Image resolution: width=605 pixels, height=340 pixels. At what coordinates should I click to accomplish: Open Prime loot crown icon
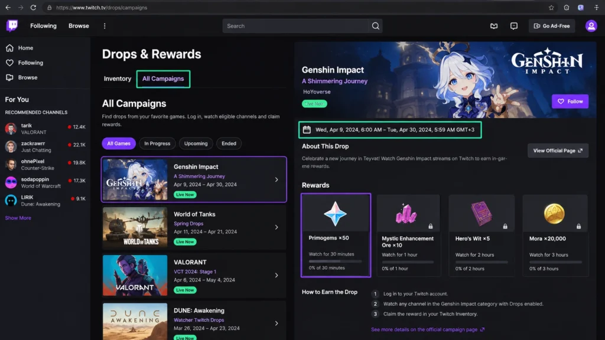(494, 26)
